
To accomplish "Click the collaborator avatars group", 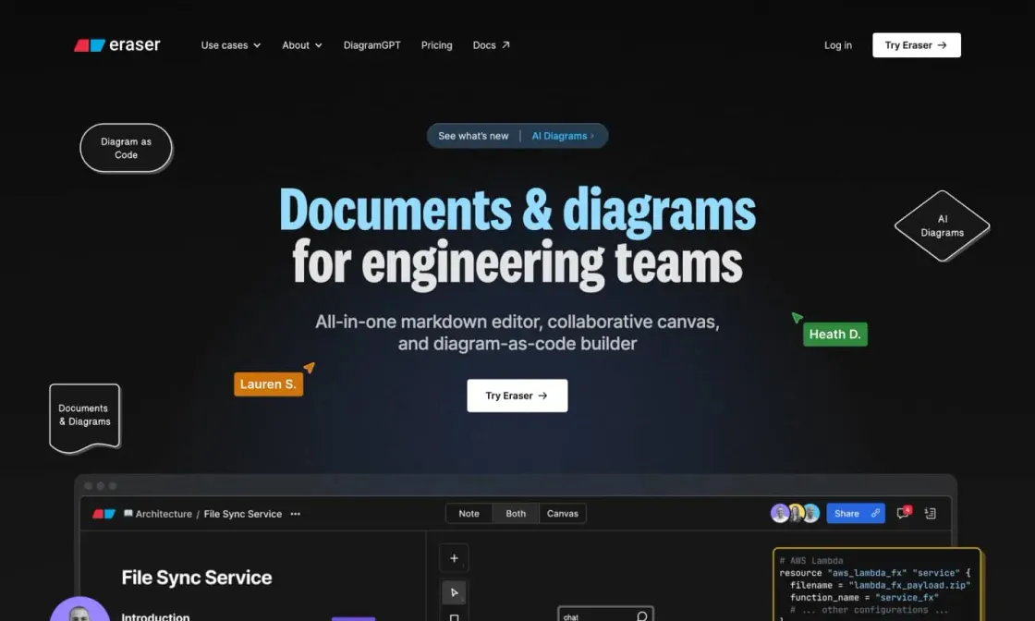I will coord(795,513).
